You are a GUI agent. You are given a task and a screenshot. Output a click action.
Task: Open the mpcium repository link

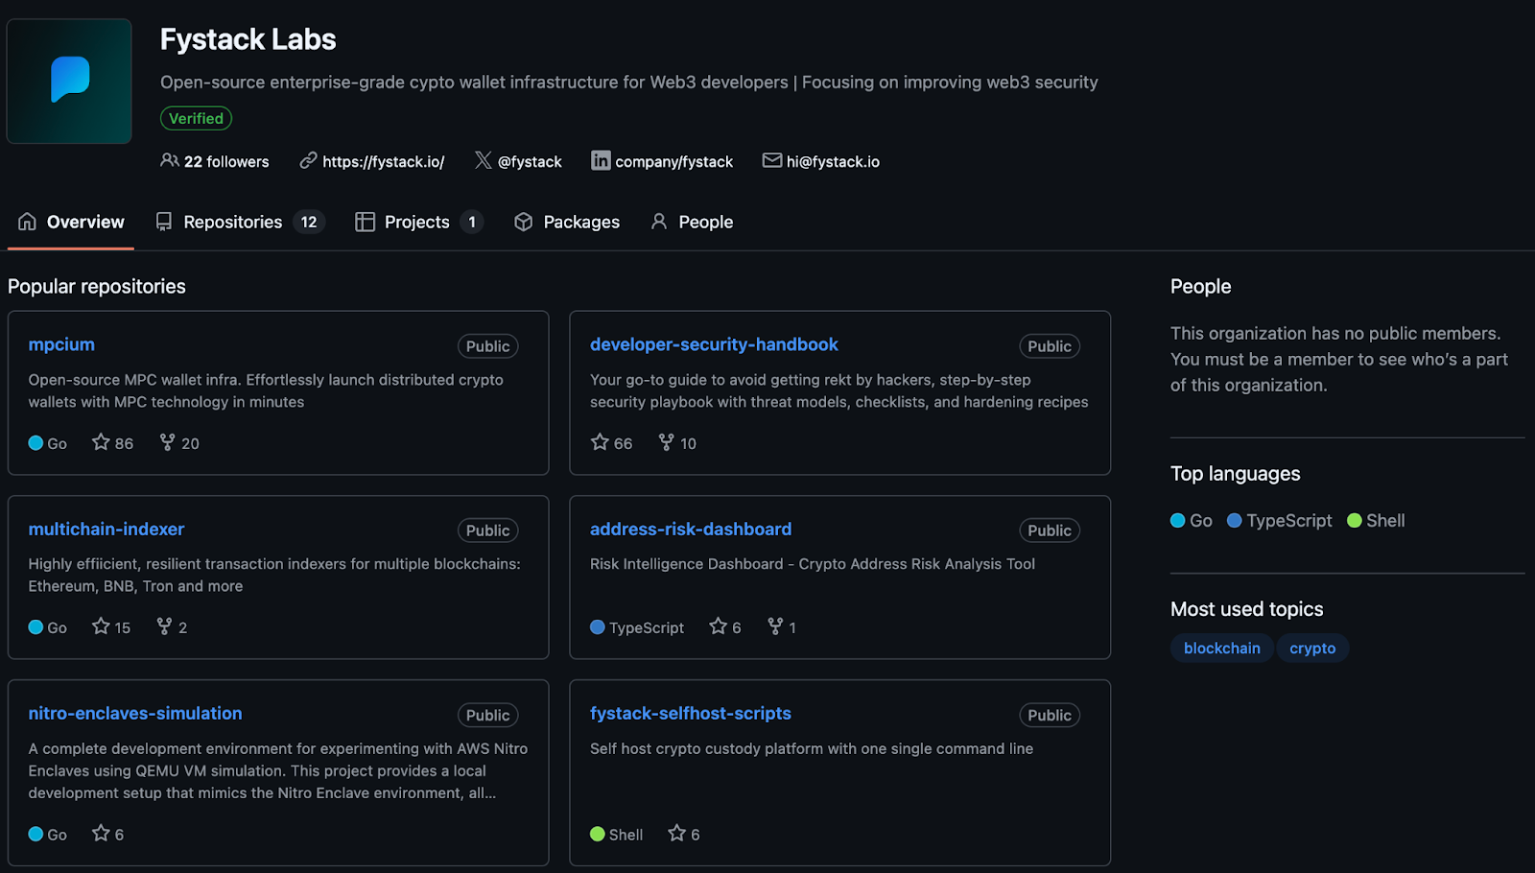(60, 343)
